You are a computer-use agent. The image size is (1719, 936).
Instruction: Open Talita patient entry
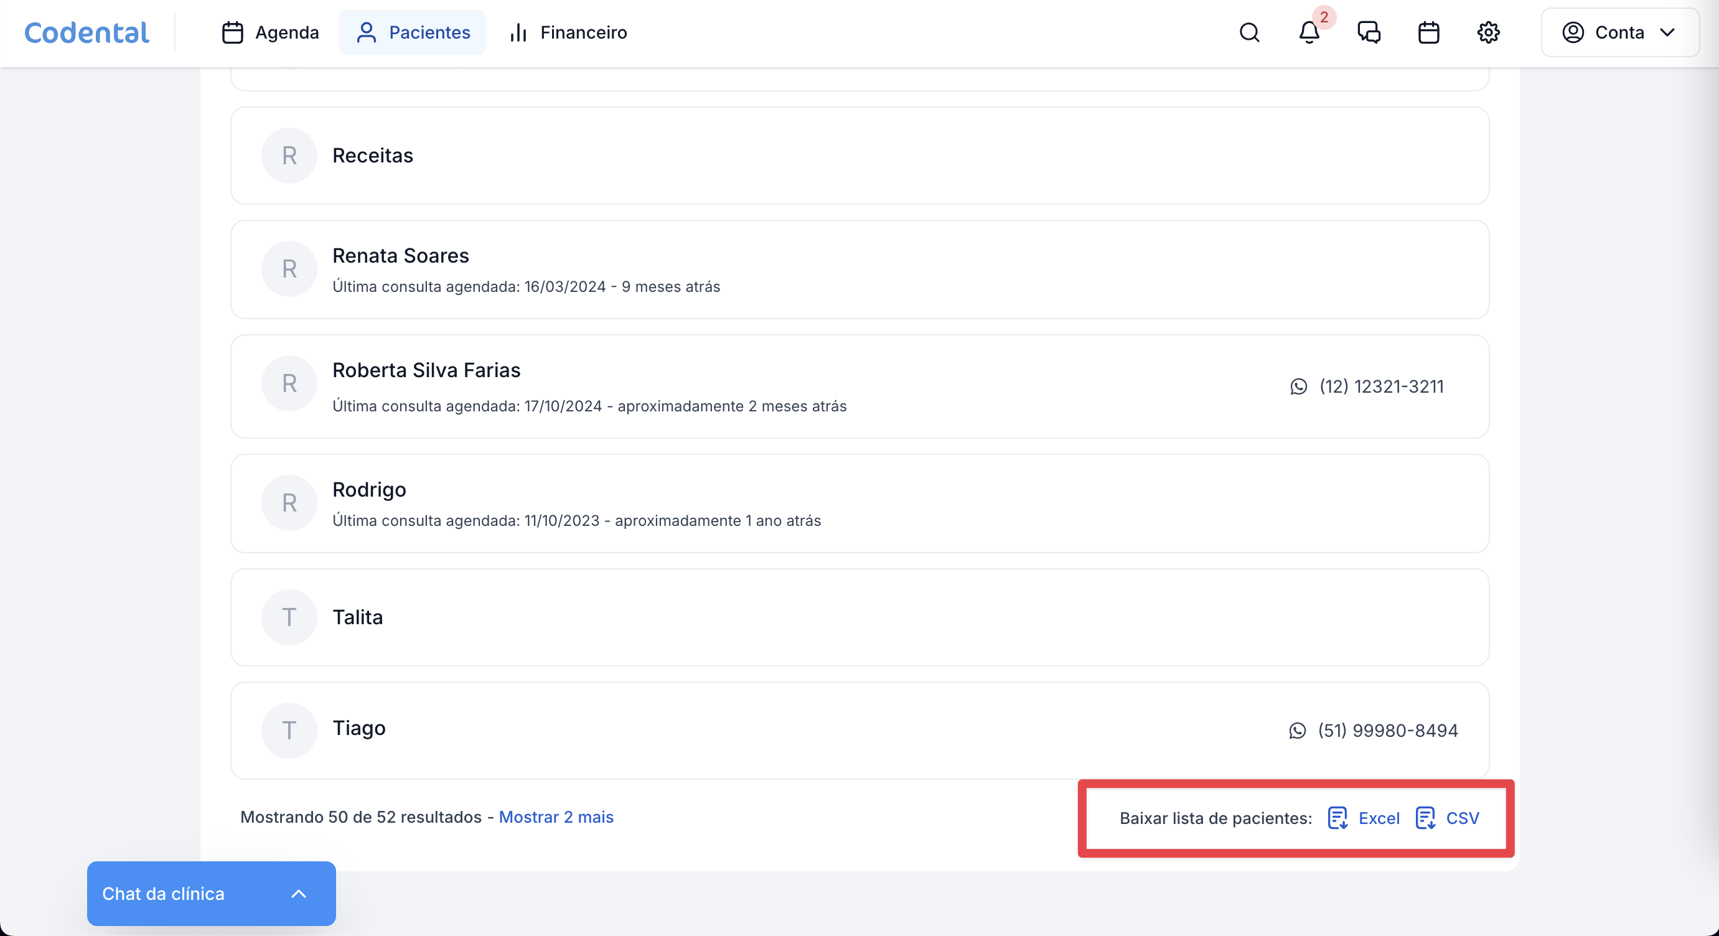click(358, 617)
